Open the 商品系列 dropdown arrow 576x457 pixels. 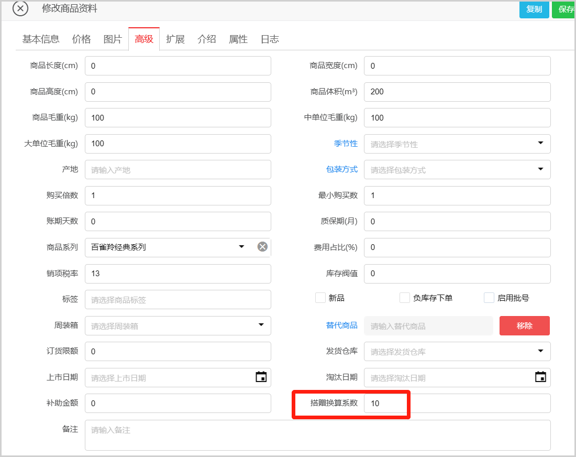pos(241,247)
